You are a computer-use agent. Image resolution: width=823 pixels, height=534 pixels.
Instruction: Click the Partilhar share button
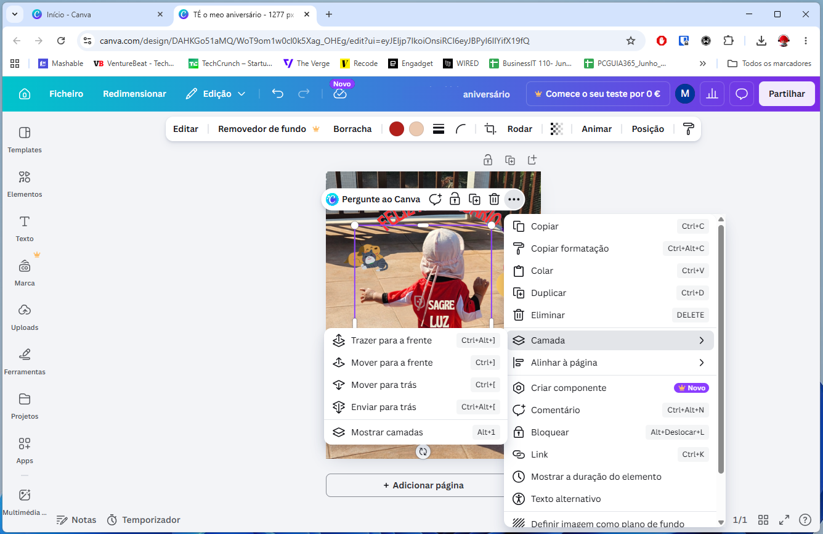(787, 94)
